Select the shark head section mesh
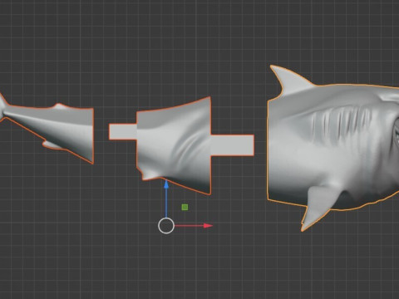Image resolution: width=399 pixels, height=299 pixels. (x=332, y=147)
